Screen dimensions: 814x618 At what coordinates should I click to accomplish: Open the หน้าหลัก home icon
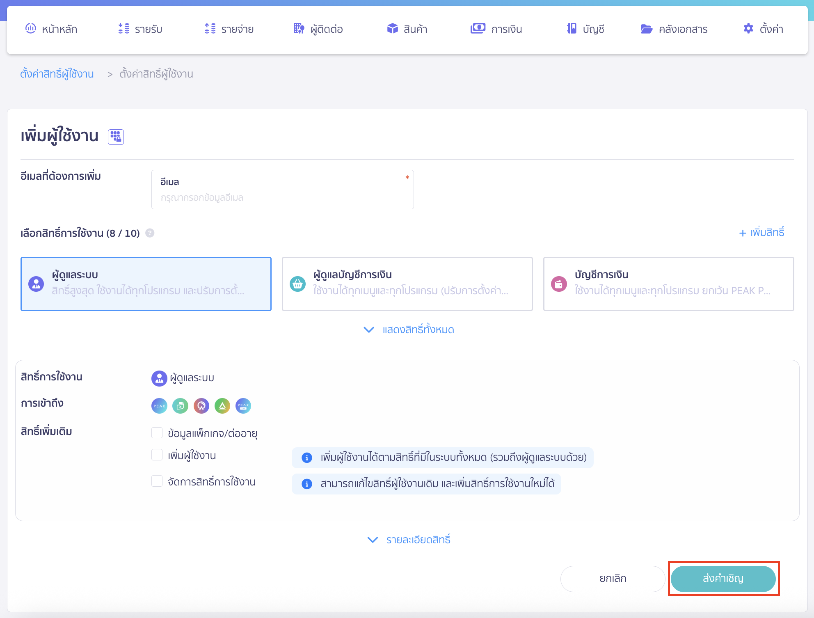point(30,29)
